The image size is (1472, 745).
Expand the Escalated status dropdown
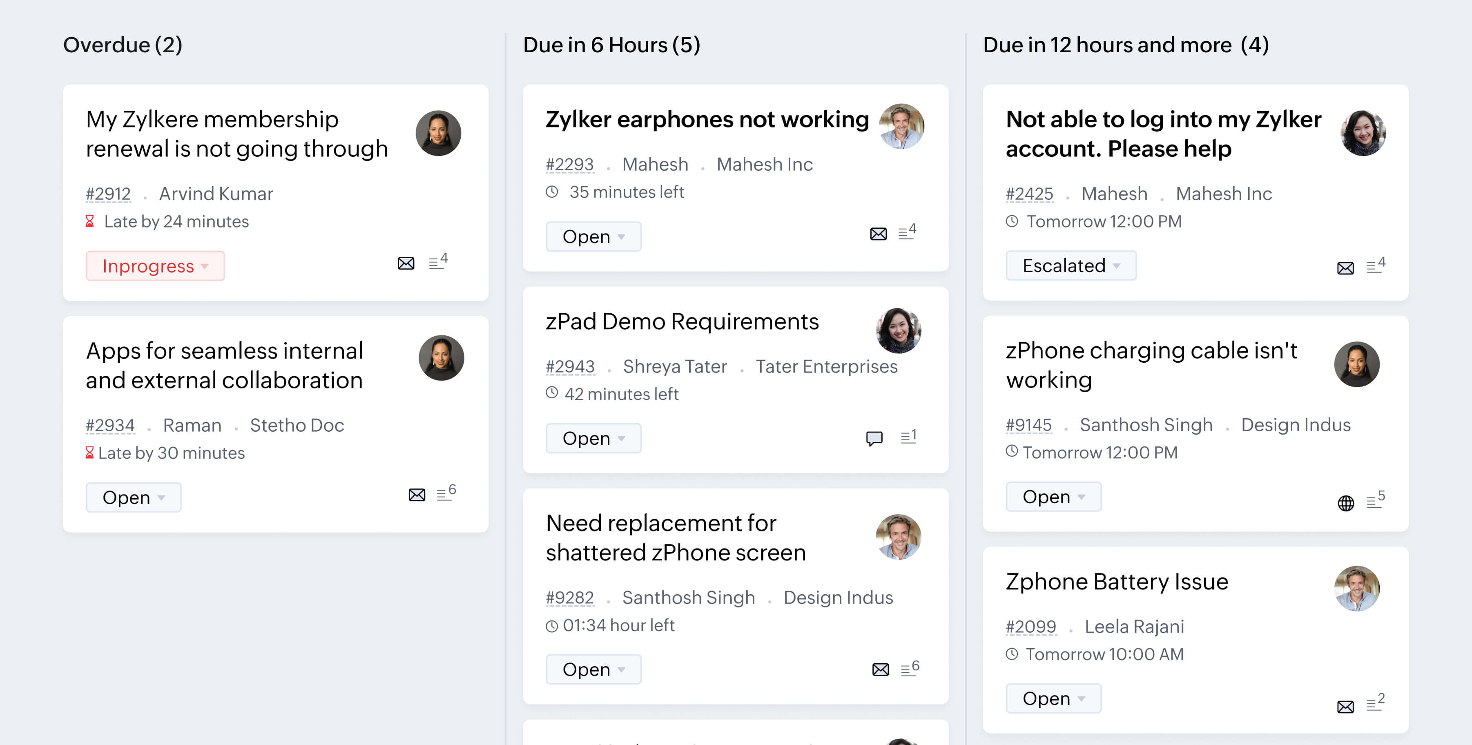pos(1071,265)
